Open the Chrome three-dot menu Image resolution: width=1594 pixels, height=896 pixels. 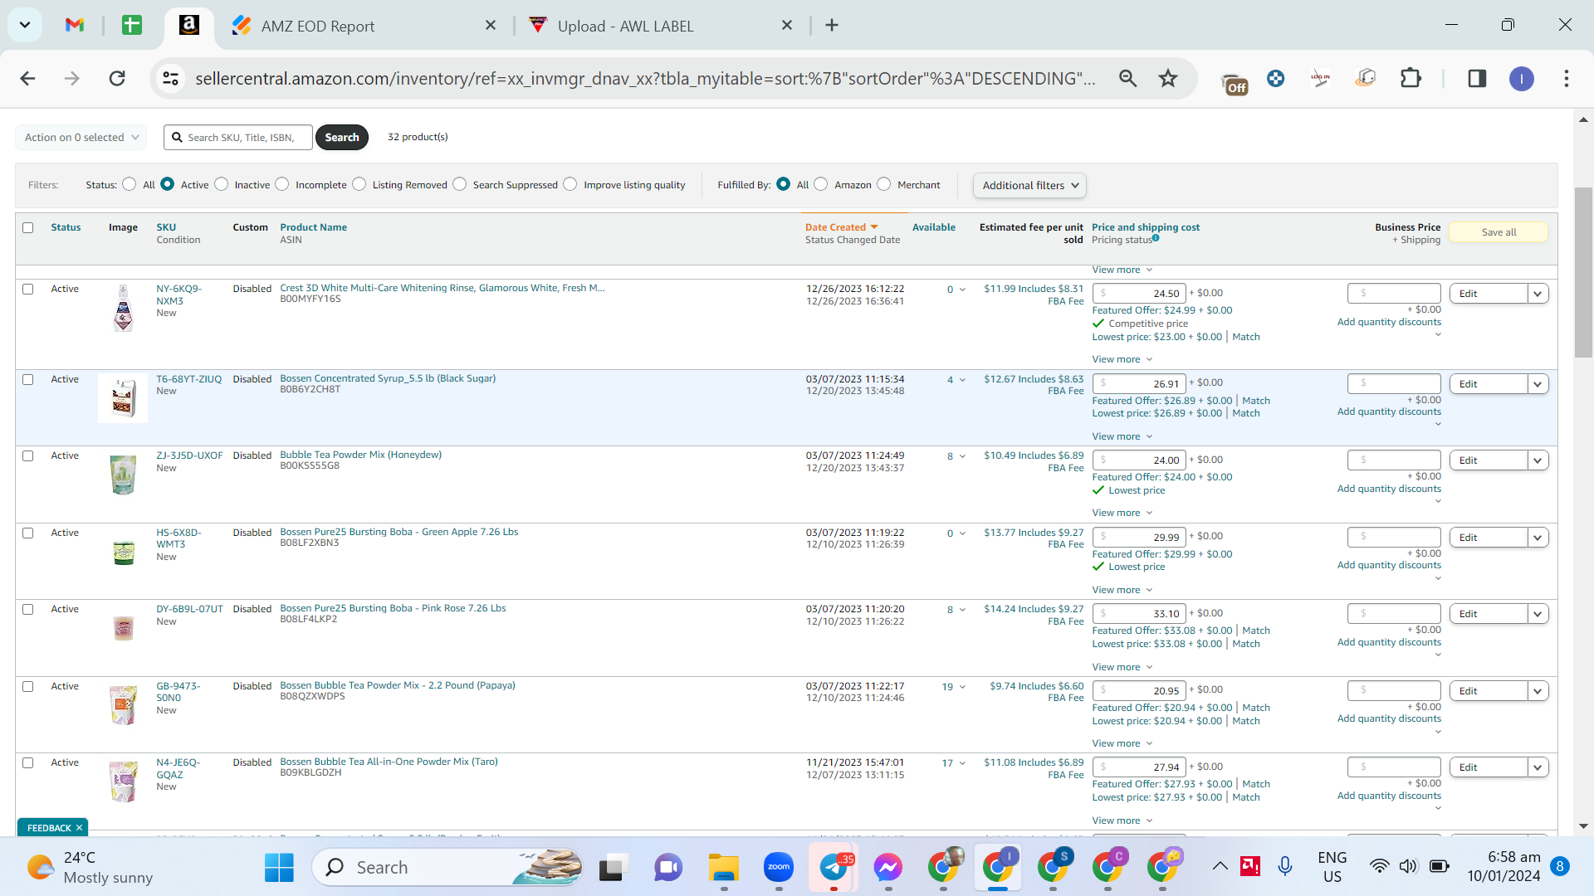(1567, 78)
